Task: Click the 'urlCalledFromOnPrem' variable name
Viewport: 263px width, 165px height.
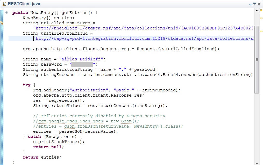Action: tap(65, 23)
